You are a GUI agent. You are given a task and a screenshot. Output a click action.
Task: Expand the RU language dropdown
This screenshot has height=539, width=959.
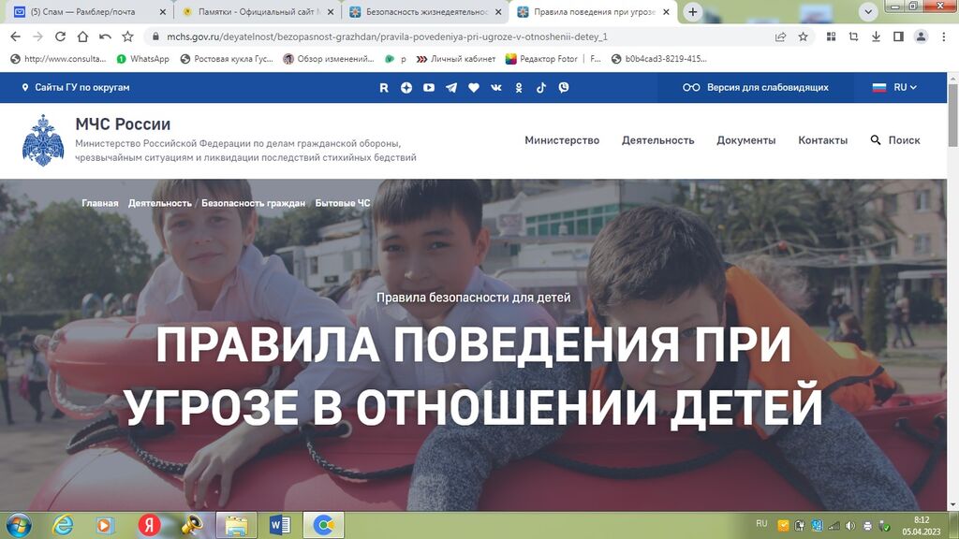[894, 87]
